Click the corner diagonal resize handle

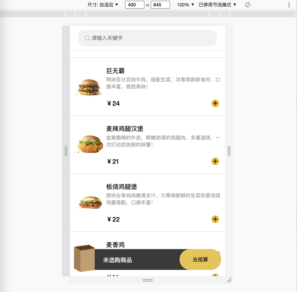(x=229, y=280)
